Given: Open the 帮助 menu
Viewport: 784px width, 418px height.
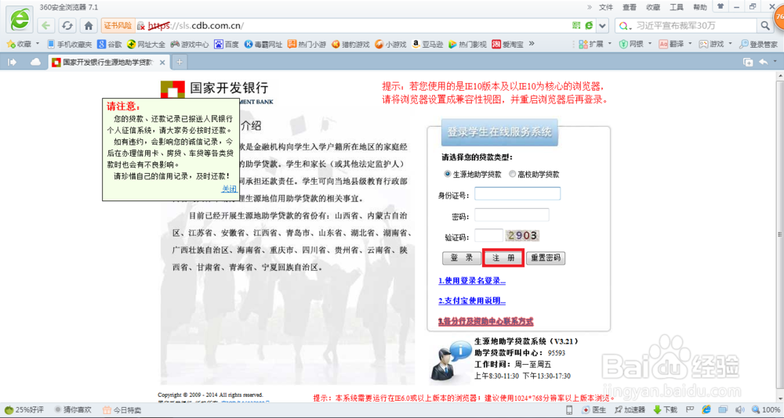Looking at the screenshot, I should [700, 8].
